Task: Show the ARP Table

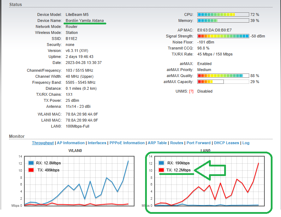Action: click(x=157, y=143)
